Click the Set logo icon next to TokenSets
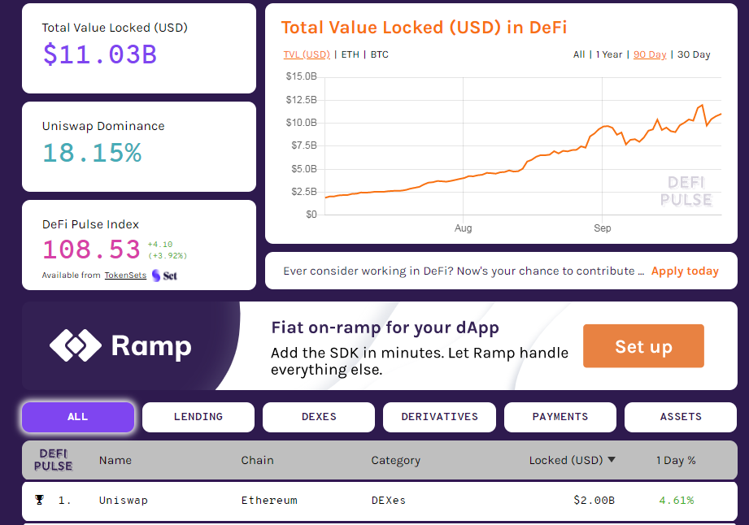This screenshot has height=525, width=749. pyautogui.click(x=164, y=276)
